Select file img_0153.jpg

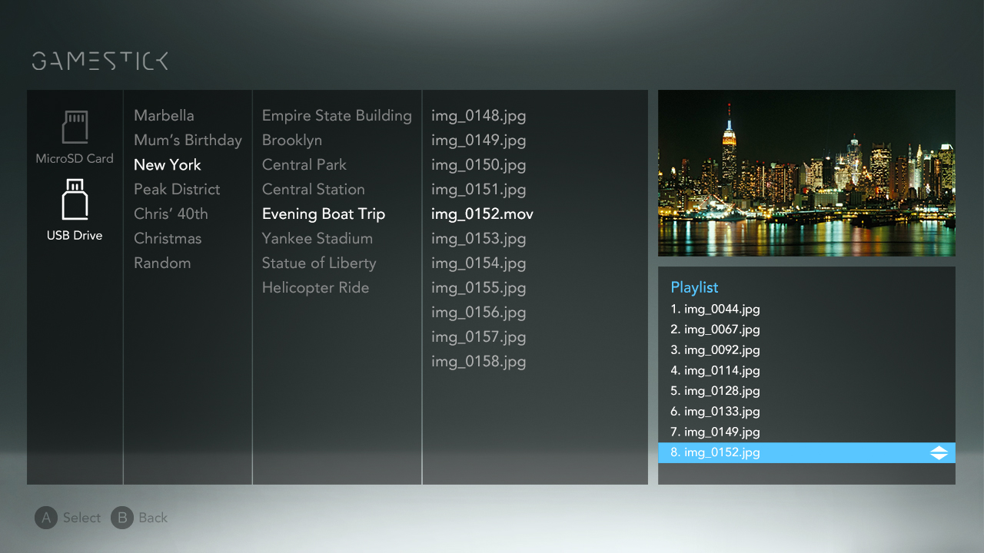point(478,239)
